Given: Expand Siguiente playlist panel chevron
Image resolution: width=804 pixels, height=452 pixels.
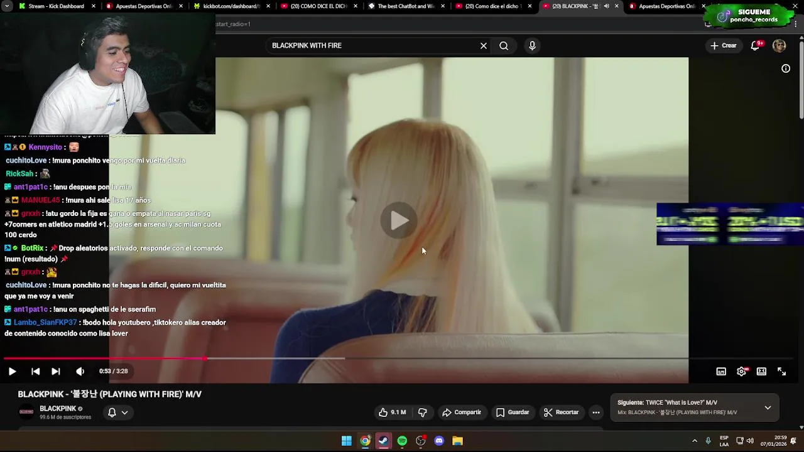Looking at the screenshot, I should [x=768, y=408].
